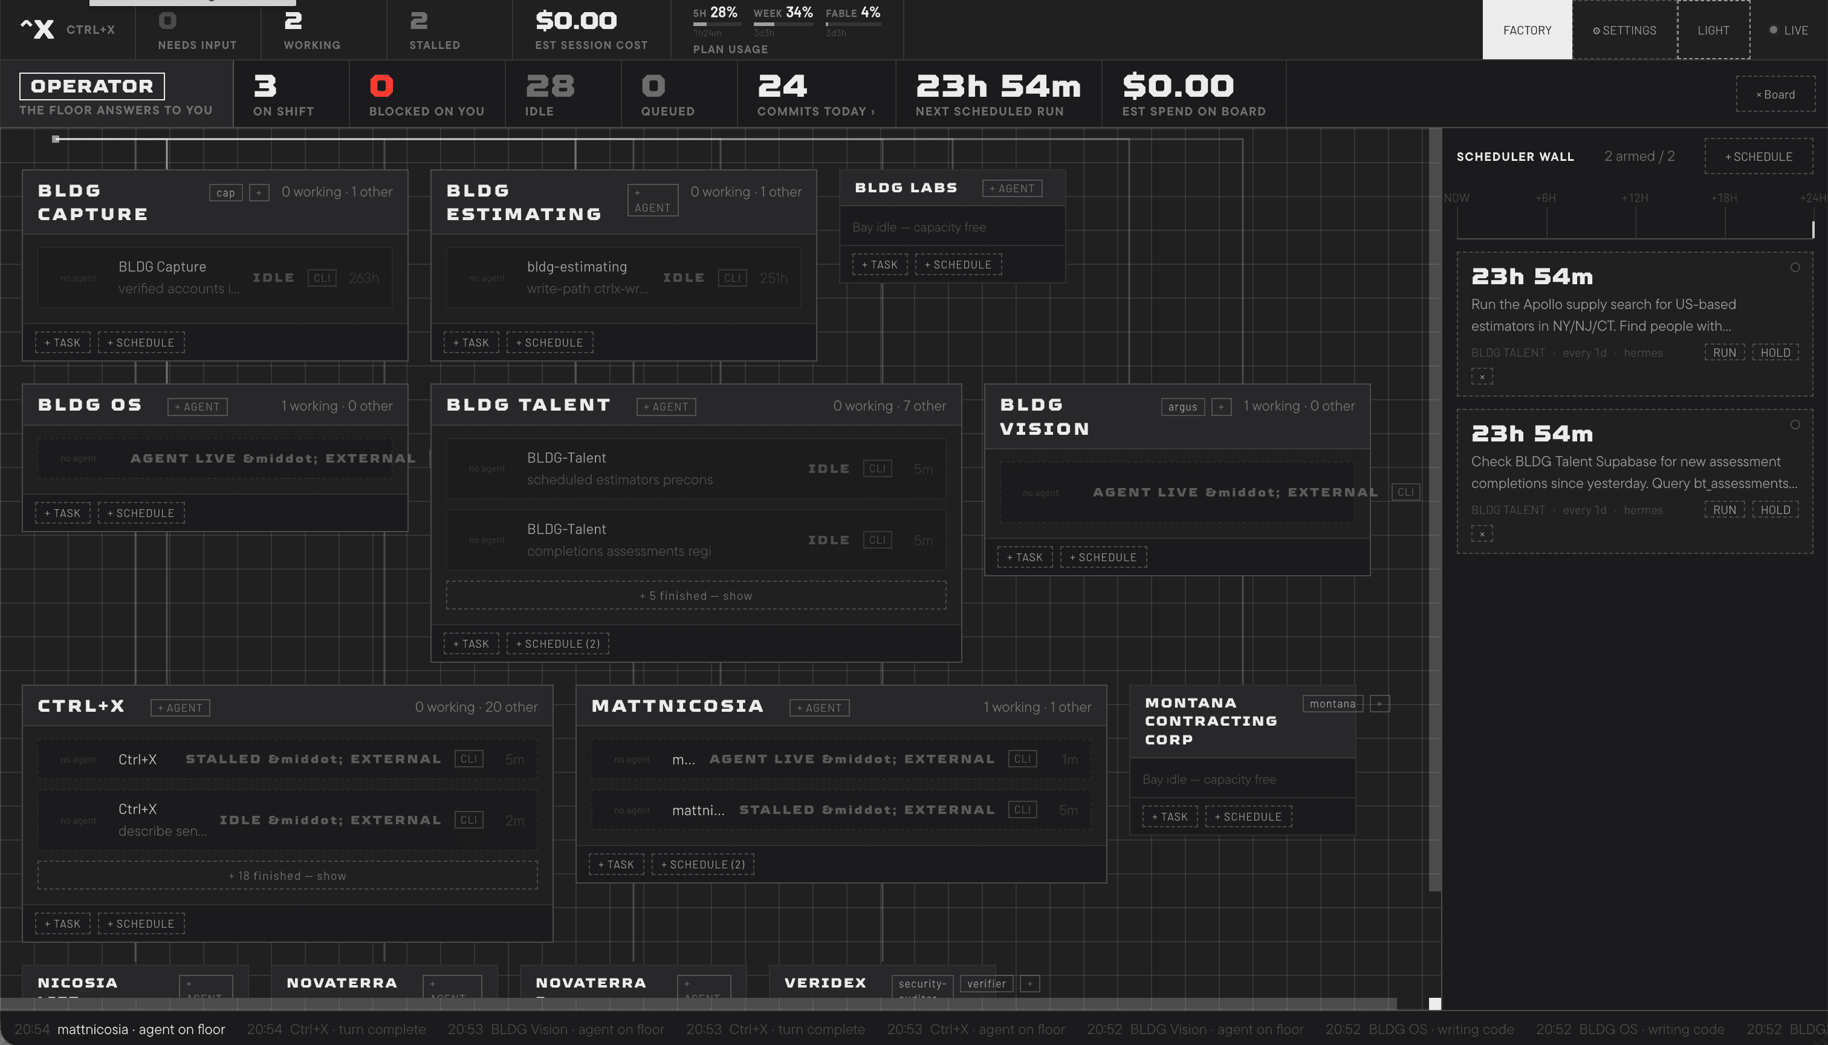Expand 18 finished tasks in Ctrl+X
Viewport: 1828px width, 1045px height.
point(287,876)
